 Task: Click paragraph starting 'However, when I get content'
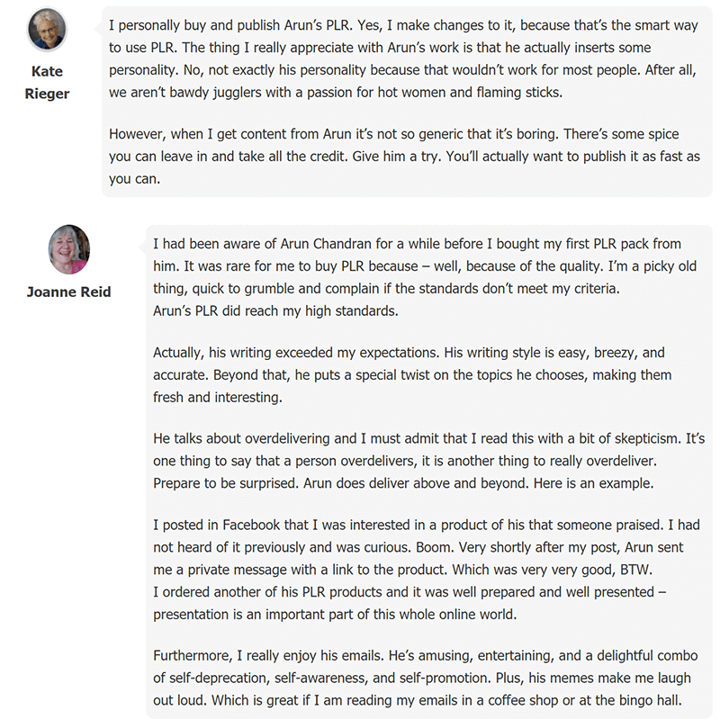click(x=404, y=156)
